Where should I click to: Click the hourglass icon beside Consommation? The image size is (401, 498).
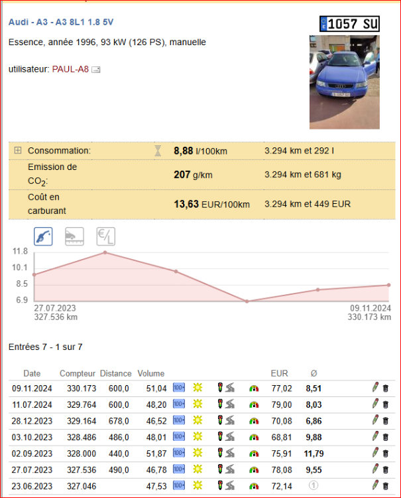click(158, 151)
